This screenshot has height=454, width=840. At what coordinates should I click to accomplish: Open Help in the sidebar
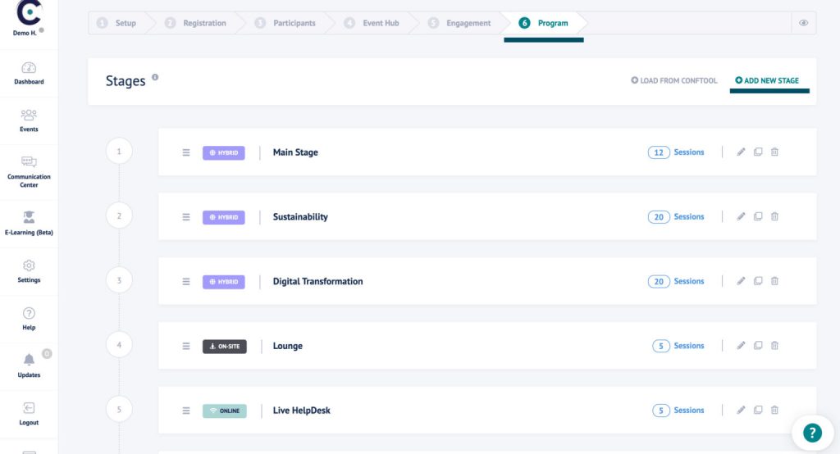coord(29,319)
